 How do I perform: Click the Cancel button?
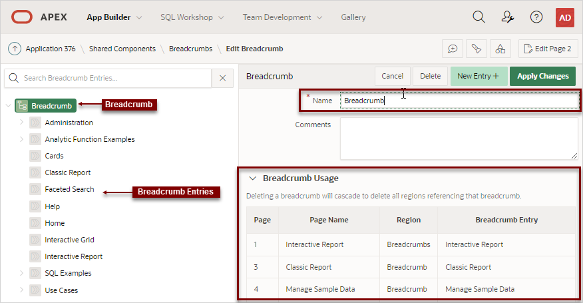coord(392,76)
